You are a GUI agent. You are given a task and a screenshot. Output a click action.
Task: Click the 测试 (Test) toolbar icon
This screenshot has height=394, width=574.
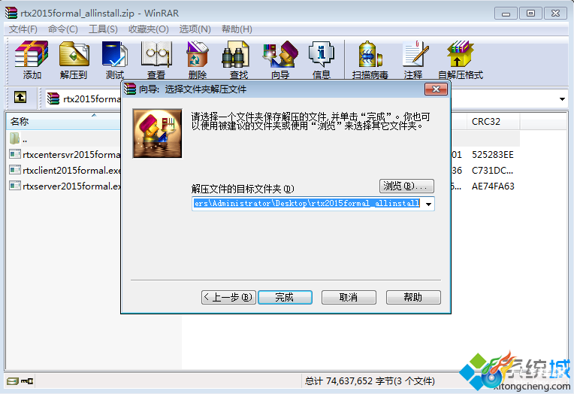pyautogui.click(x=115, y=54)
